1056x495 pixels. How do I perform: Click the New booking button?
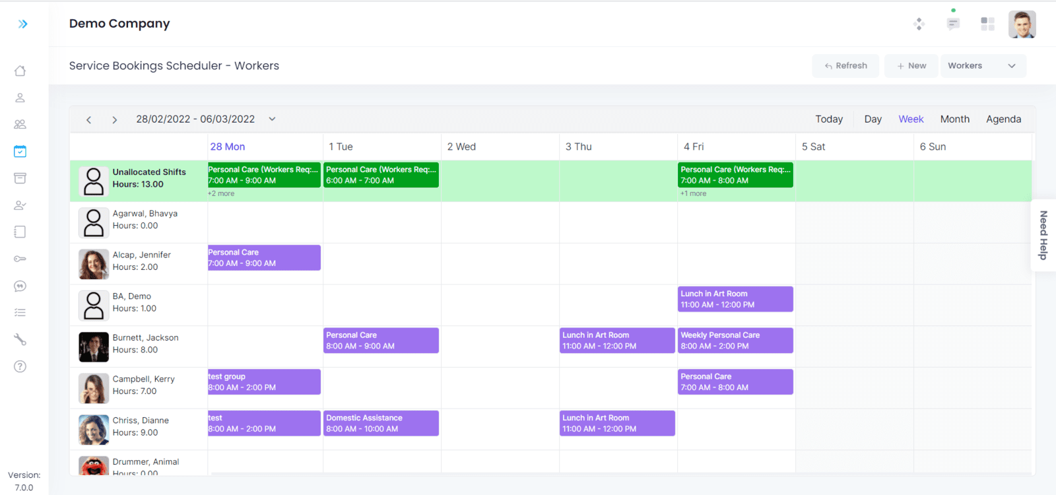click(x=911, y=66)
